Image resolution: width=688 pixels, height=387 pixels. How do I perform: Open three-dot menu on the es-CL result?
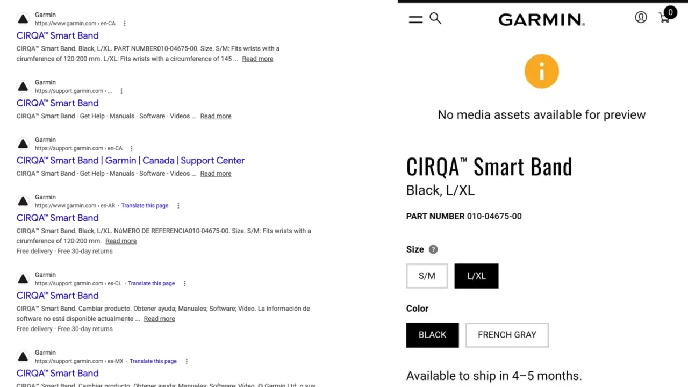(x=184, y=283)
